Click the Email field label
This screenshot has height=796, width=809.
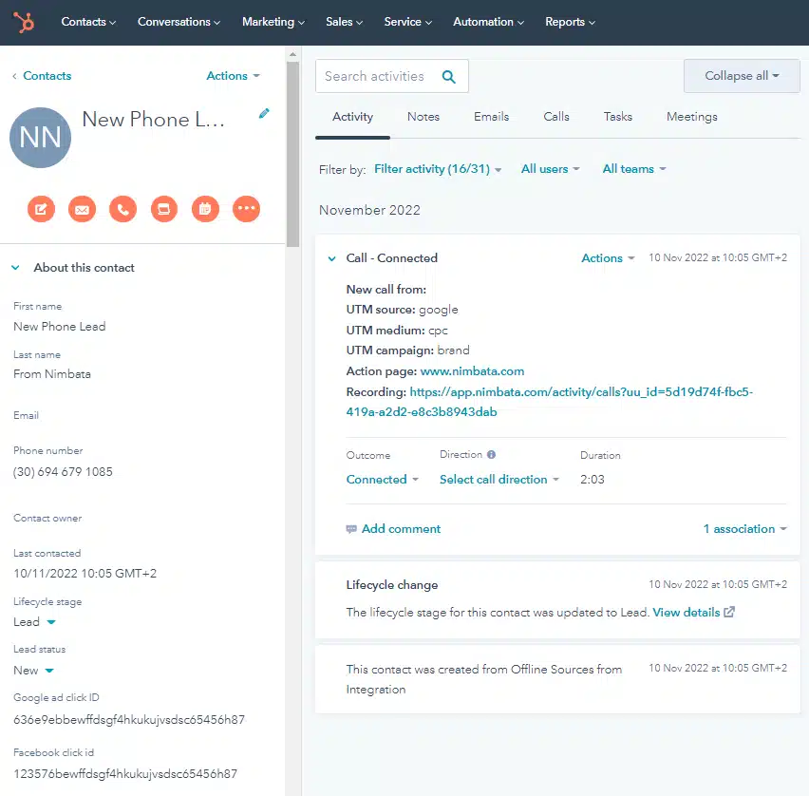point(26,415)
